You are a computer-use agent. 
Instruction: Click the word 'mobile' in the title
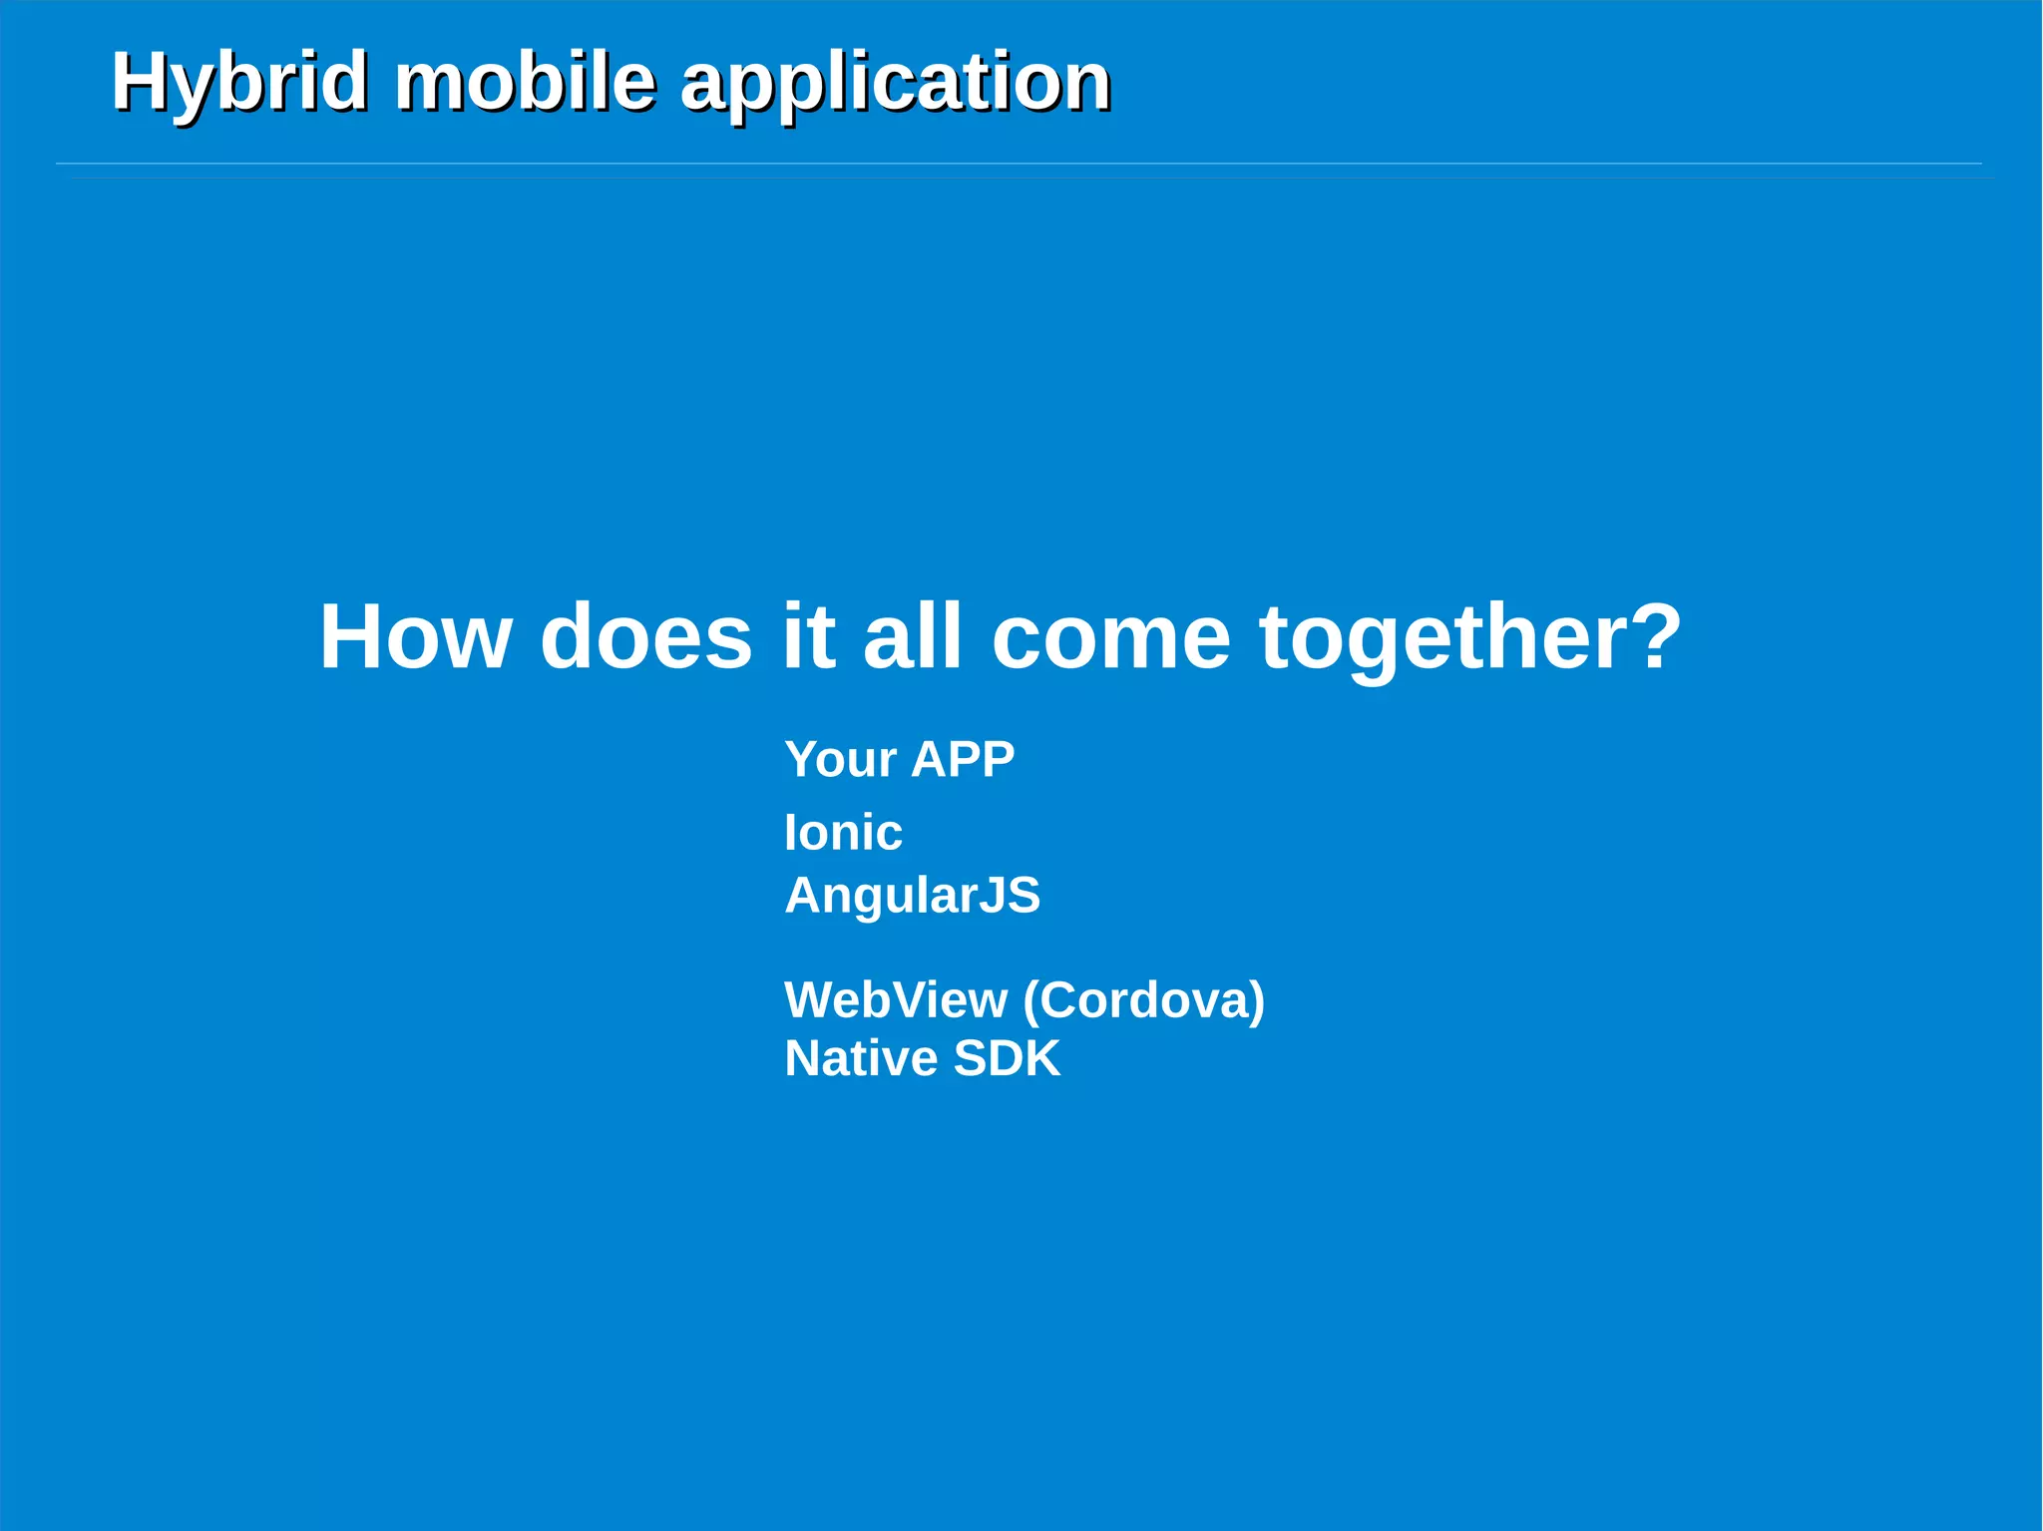tap(526, 82)
